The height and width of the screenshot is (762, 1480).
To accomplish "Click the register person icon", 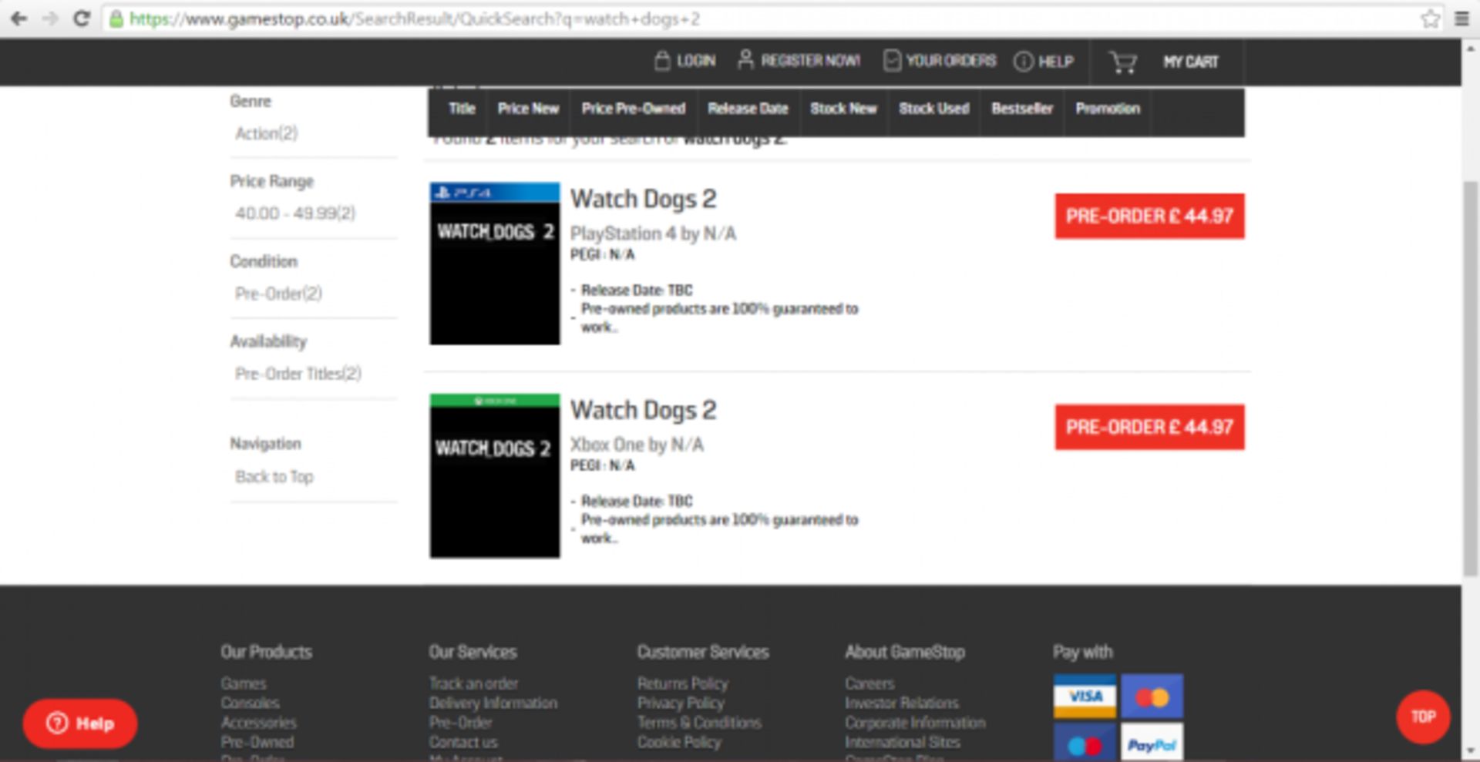I will [745, 60].
